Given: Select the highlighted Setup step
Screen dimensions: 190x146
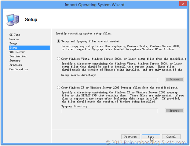Looking at the screenshot, I should [x=29, y=48].
